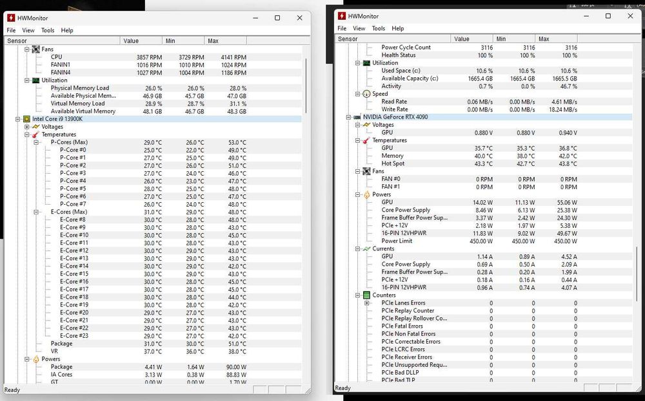Open the Help menu in right HWMonitor window
This screenshot has width=645, height=401.
click(x=398, y=28)
